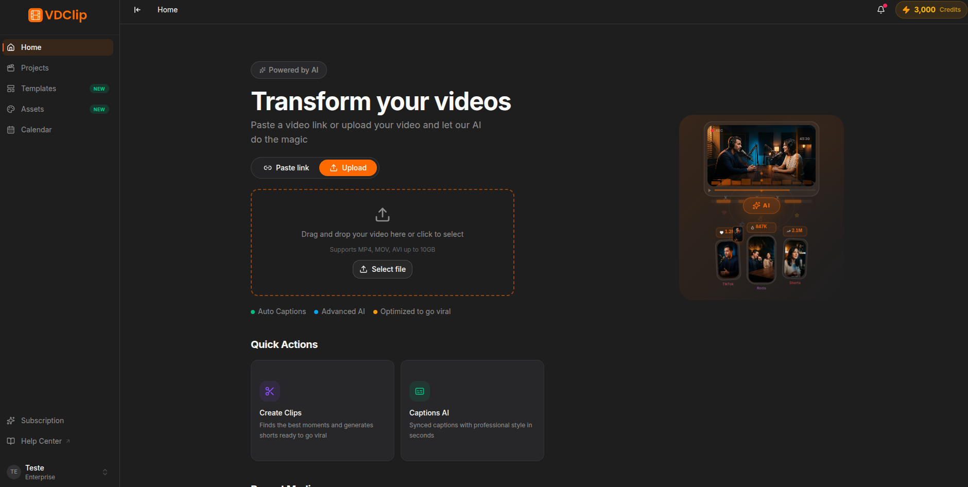
Task: Click the Enterprise plan label
Action: (x=40, y=477)
